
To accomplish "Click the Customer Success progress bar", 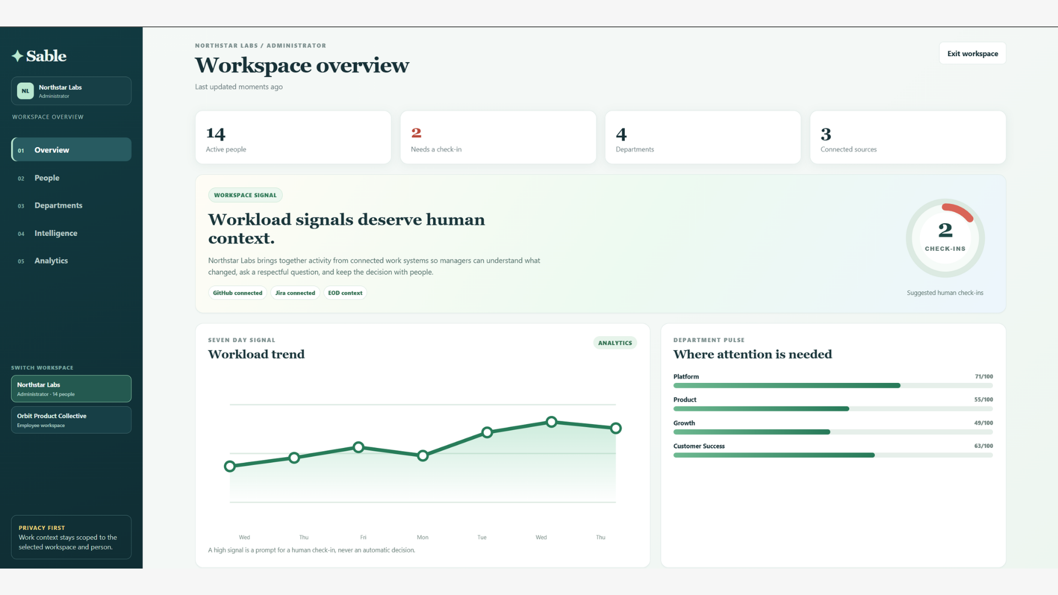I will pos(833,455).
